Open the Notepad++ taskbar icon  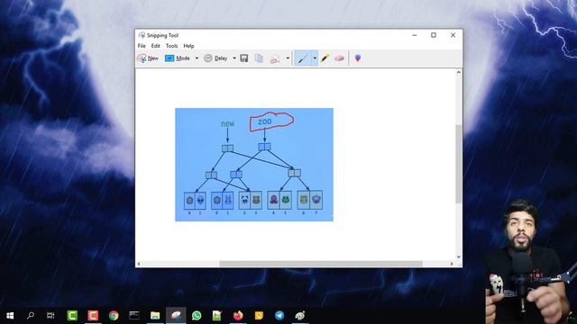tap(217, 316)
